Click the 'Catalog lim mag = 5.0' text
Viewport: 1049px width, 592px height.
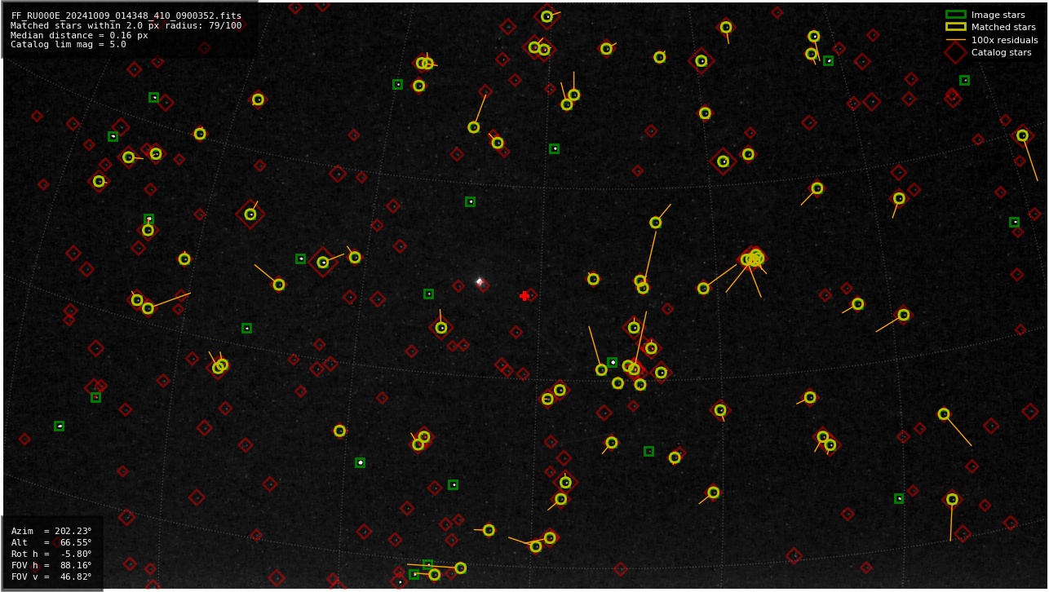(x=69, y=45)
